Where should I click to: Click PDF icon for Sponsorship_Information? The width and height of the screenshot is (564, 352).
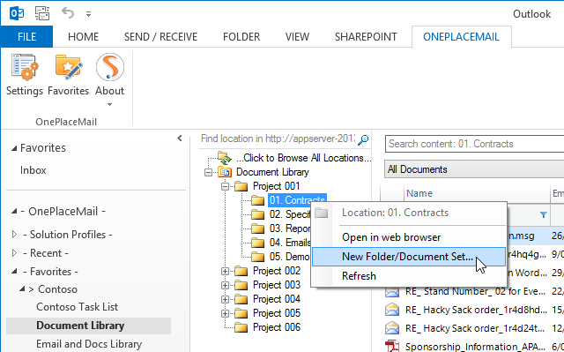[x=392, y=346]
